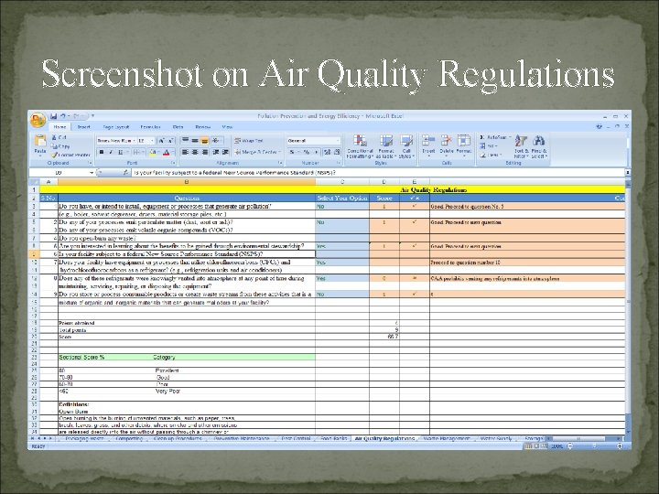Align cell text right
This screenshot has width=659, height=494.
[204, 152]
